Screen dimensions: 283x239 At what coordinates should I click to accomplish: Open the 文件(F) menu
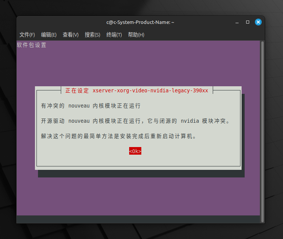(x=27, y=35)
